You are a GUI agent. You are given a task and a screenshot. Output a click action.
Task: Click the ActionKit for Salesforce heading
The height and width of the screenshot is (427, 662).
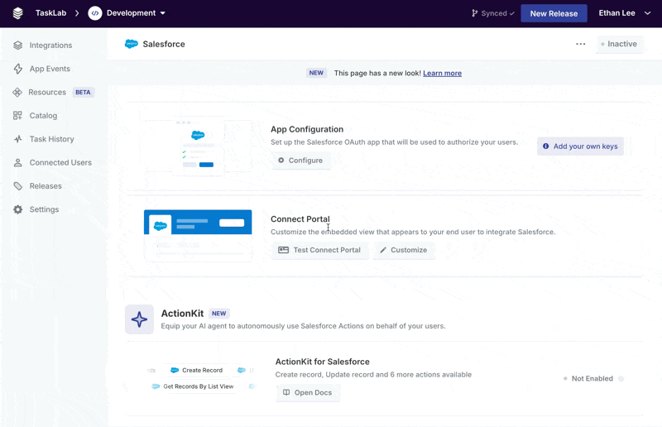tap(322, 362)
